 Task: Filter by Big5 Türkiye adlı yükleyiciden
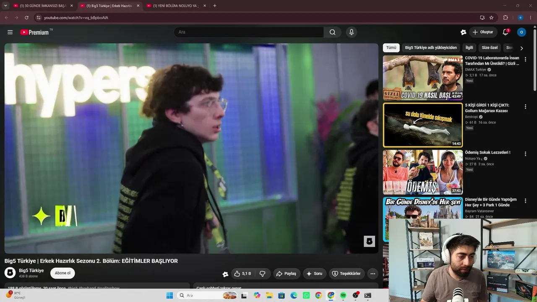point(431,48)
